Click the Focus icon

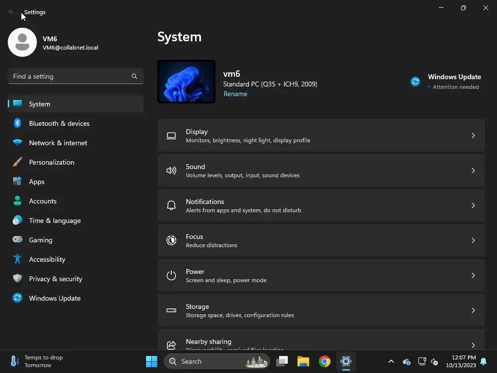tap(171, 240)
